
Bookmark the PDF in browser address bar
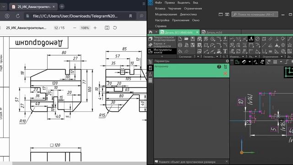click(130, 16)
